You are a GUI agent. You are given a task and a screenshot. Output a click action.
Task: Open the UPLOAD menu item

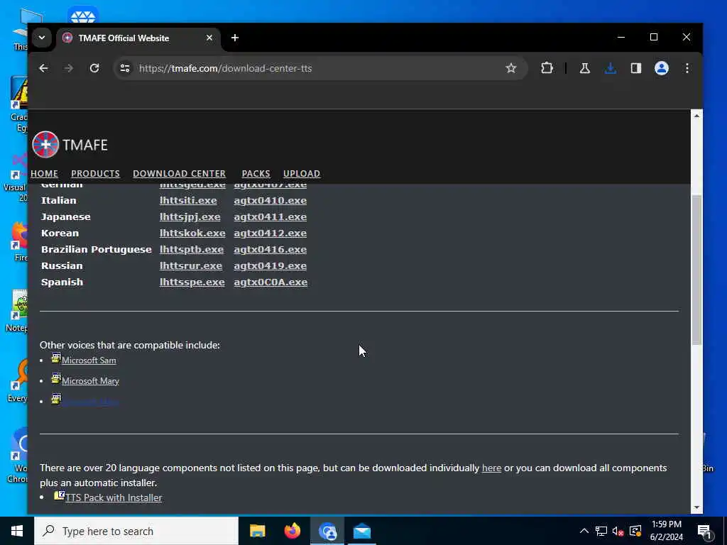pos(302,173)
